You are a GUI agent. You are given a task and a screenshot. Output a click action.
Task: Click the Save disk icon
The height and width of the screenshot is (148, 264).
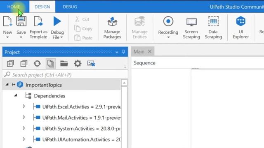pos(21,21)
